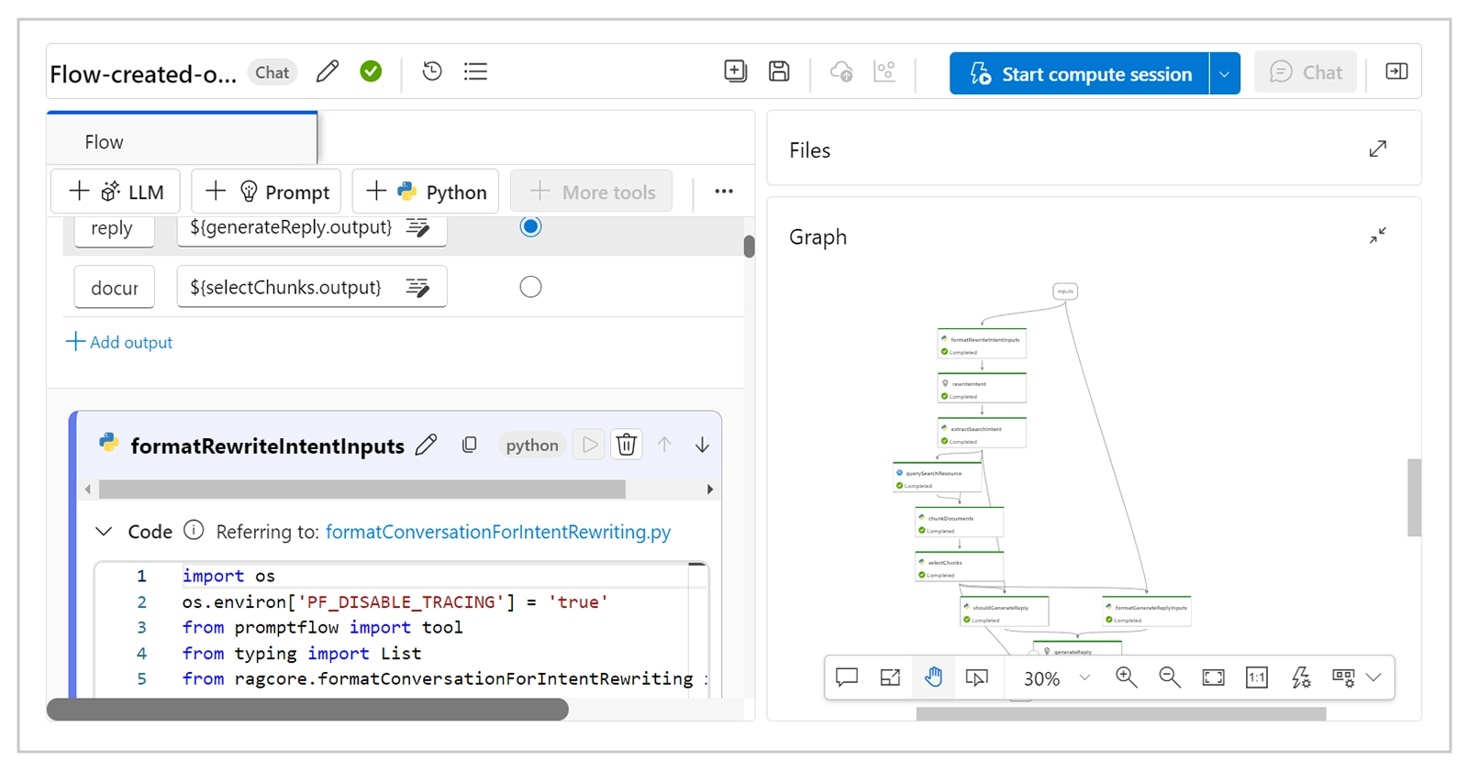Click the auto layout lightning icon
This screenshot has height=771, width=1468.
coord(1301,677)
